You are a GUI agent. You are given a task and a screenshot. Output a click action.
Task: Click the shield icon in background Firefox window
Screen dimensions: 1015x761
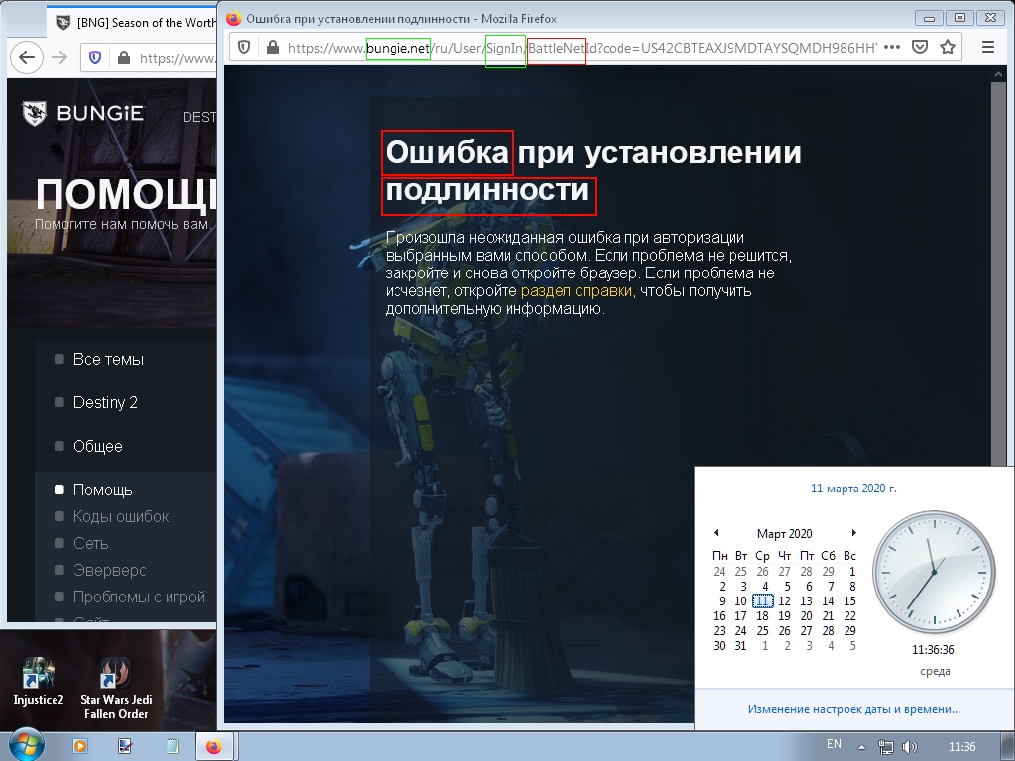point(95,58)
